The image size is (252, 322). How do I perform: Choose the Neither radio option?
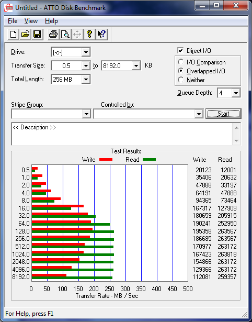(x=181, y=80)
